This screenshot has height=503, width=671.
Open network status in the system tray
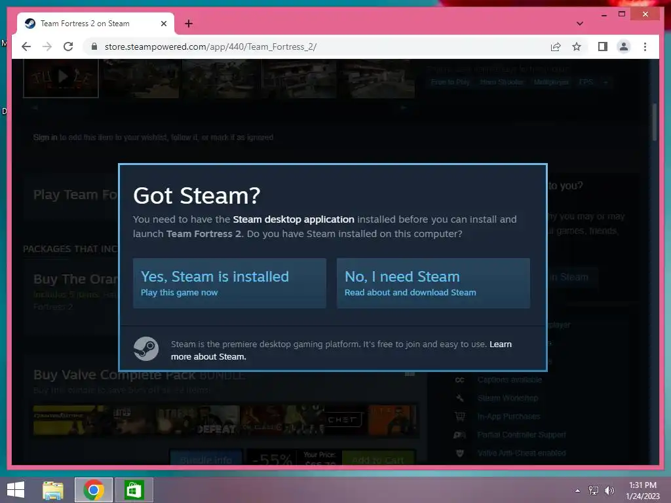tap(593, 491)
